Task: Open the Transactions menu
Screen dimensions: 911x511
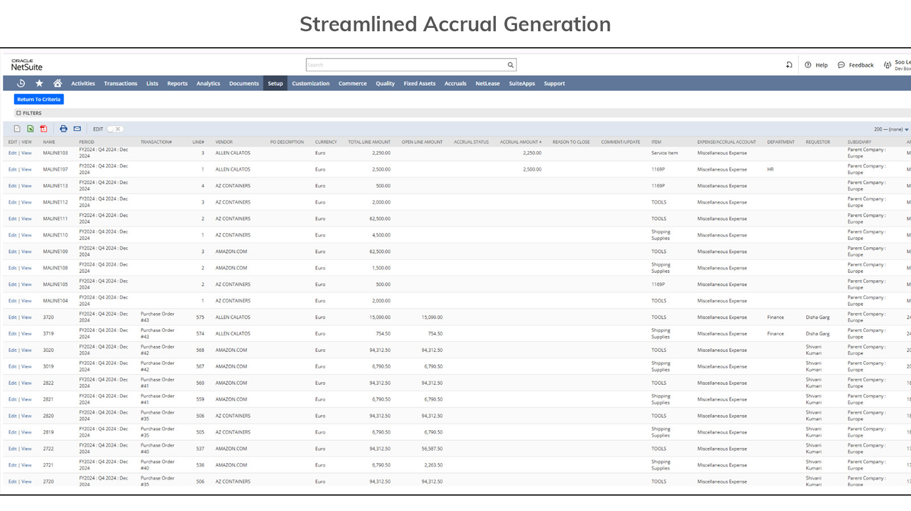Action: pos(121,84)
